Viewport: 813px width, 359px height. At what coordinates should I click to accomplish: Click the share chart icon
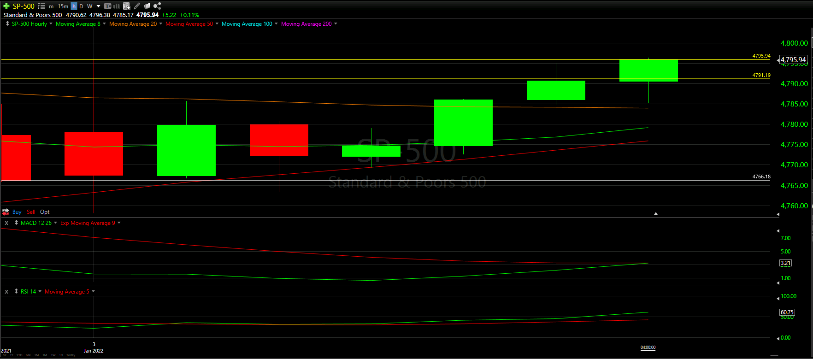pyautogui.click(x=157, y=6)
